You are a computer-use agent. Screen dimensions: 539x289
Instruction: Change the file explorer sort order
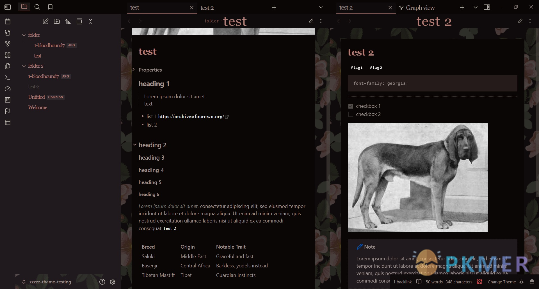point(68,21)
